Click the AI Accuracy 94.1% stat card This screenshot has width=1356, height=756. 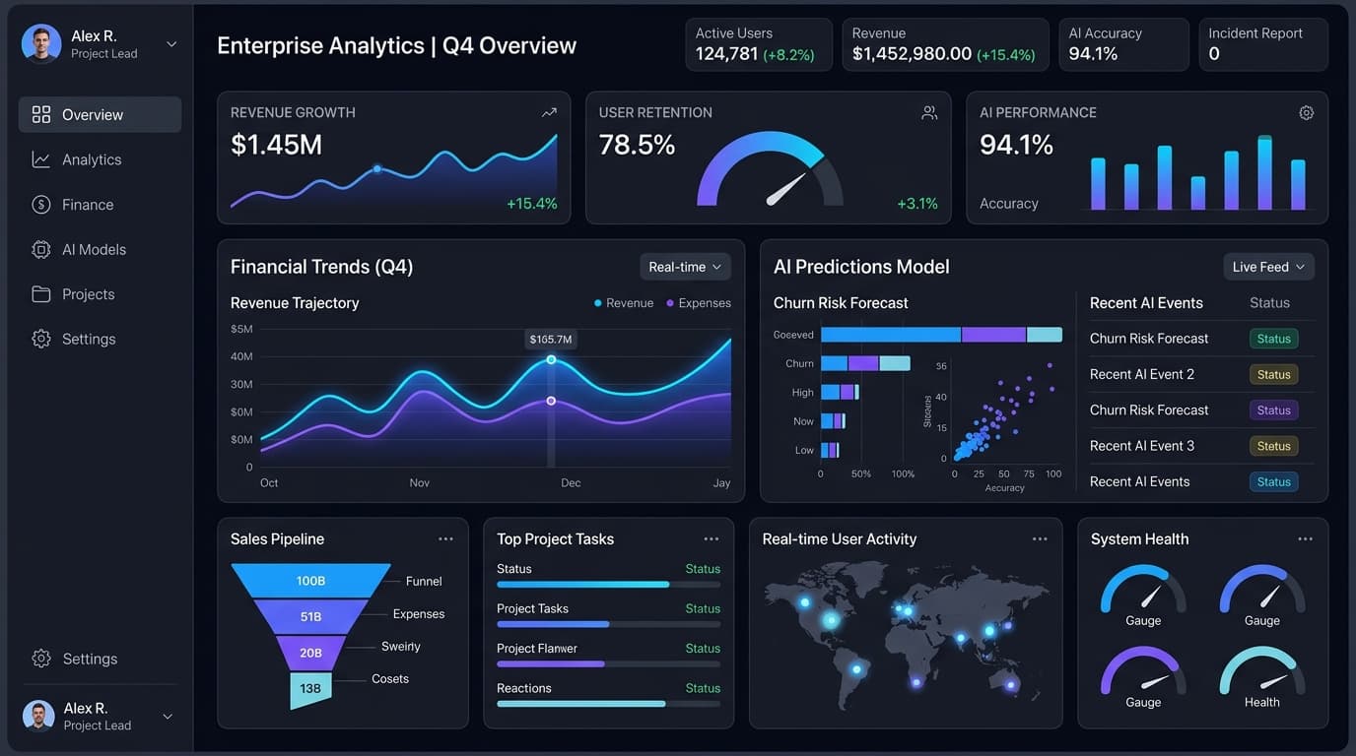[x=1123, y=44]
